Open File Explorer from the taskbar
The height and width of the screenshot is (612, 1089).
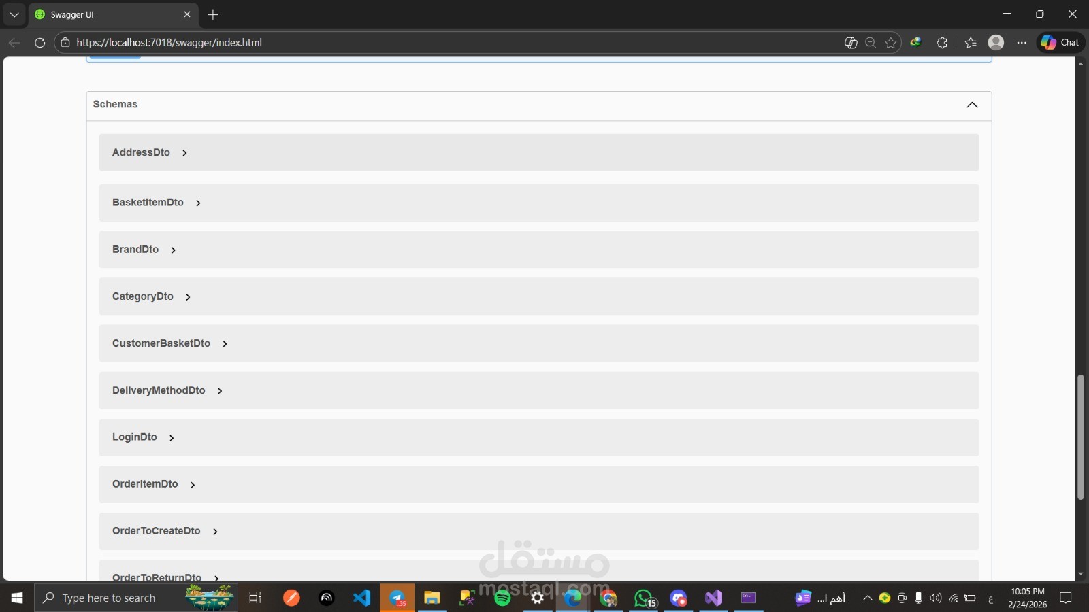point(432,598)
